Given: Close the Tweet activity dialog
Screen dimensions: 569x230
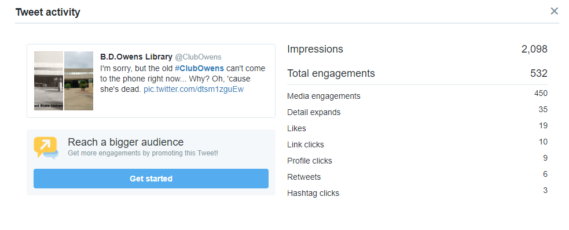Looking at the screenshot, I should [x=554, y=11].
